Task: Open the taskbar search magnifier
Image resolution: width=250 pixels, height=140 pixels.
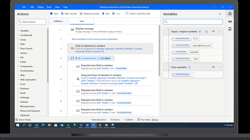Action: pos(24,125)
